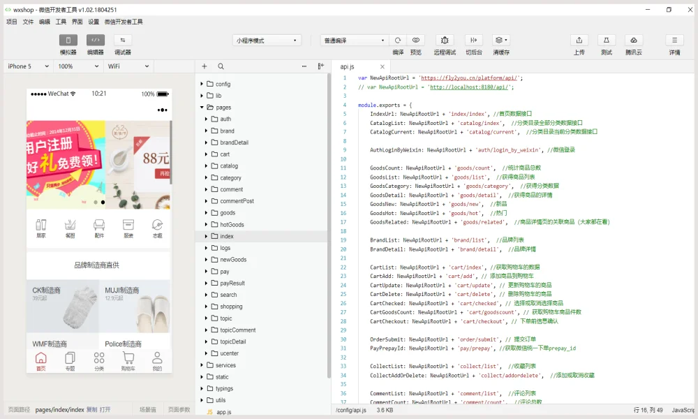
Task: Open the 工具 menu in menu bar
Action: point(61,22)
